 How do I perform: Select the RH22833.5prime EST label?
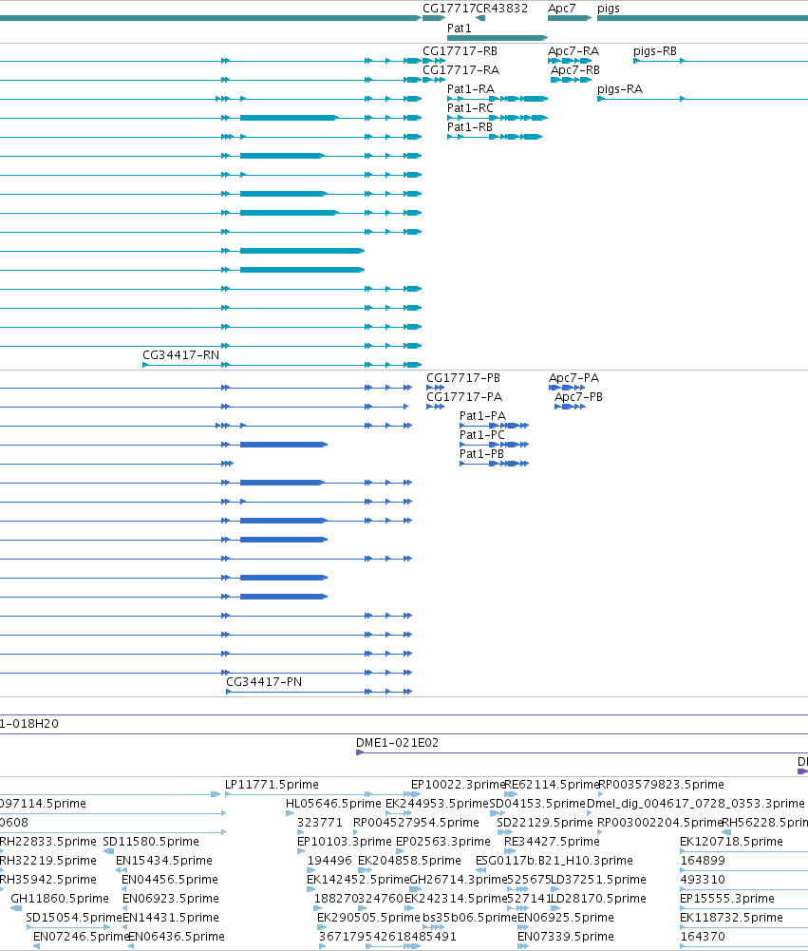[47, 841]
